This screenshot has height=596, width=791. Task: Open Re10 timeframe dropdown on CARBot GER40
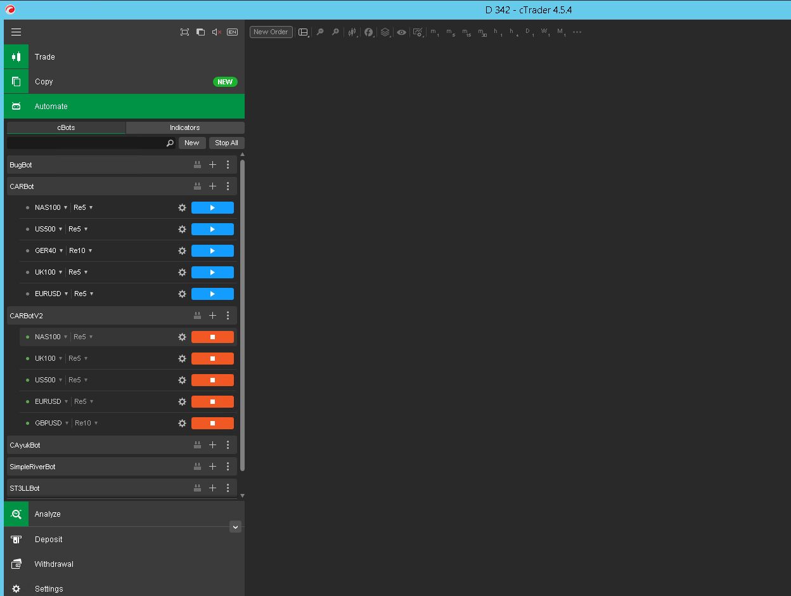(x=80, y=251)
